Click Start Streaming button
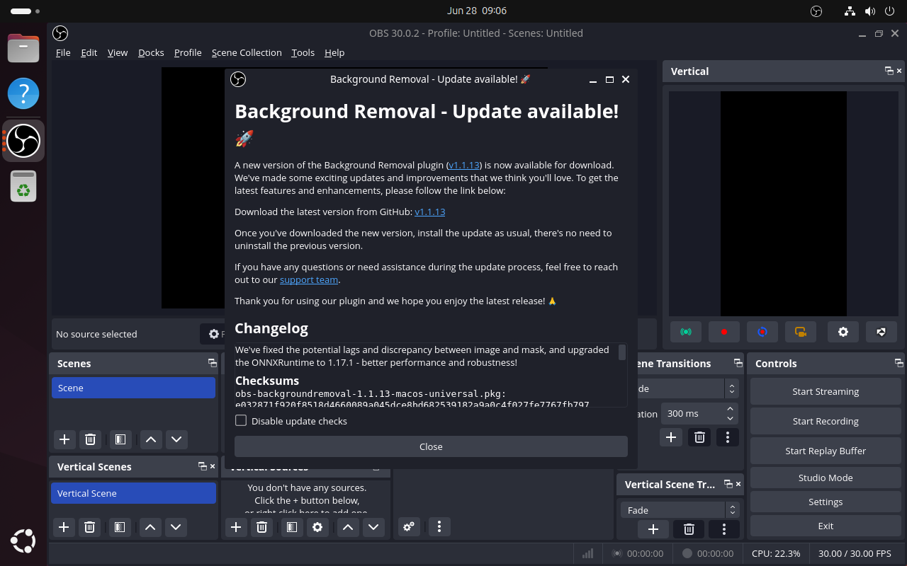907x566 pixels. coord(826,391)
